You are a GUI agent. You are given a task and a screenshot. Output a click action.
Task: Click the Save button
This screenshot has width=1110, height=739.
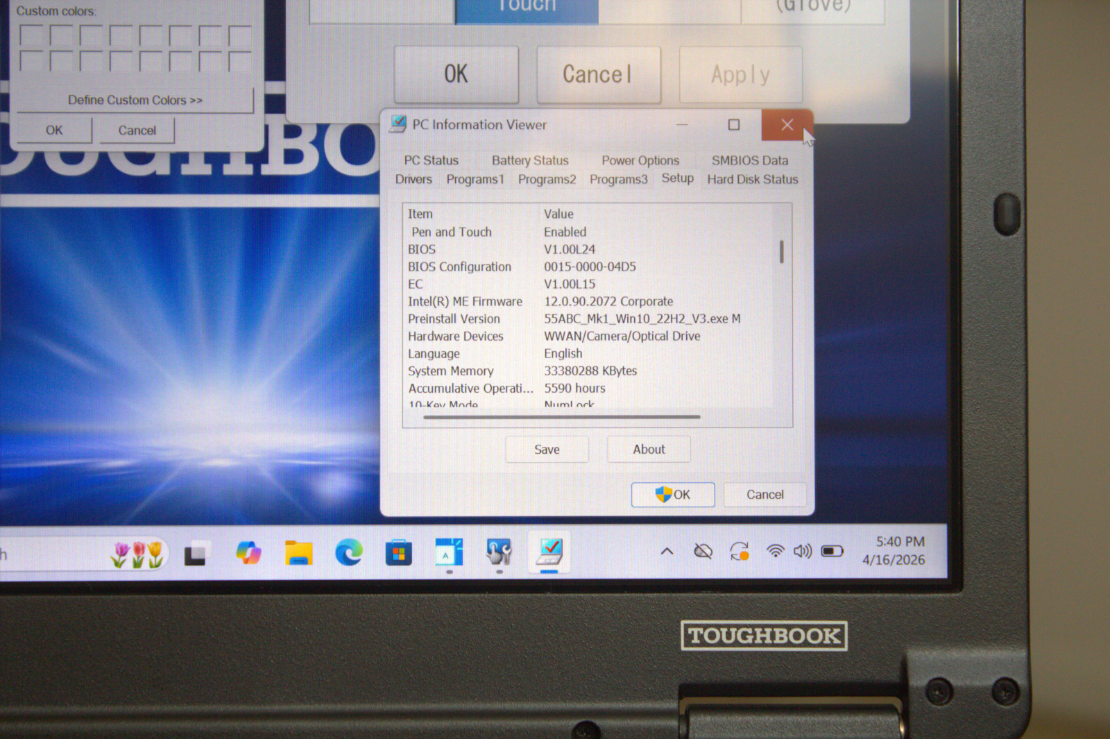(547, 449)
